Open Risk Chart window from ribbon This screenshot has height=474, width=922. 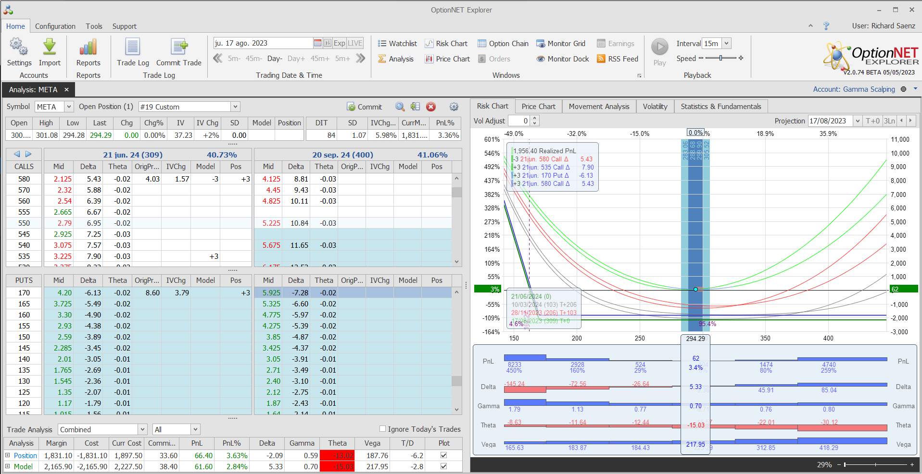coord(446,44)
